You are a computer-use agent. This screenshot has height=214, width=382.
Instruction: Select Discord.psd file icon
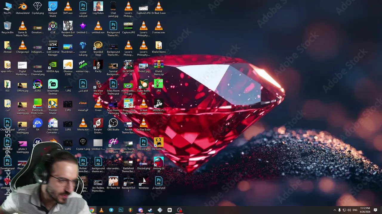[x=144, y=144]
